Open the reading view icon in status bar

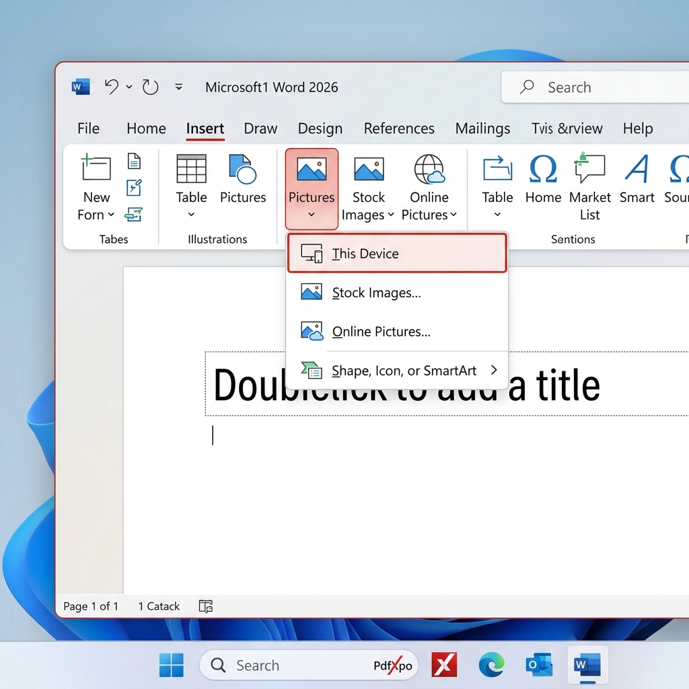pos(205,606)
